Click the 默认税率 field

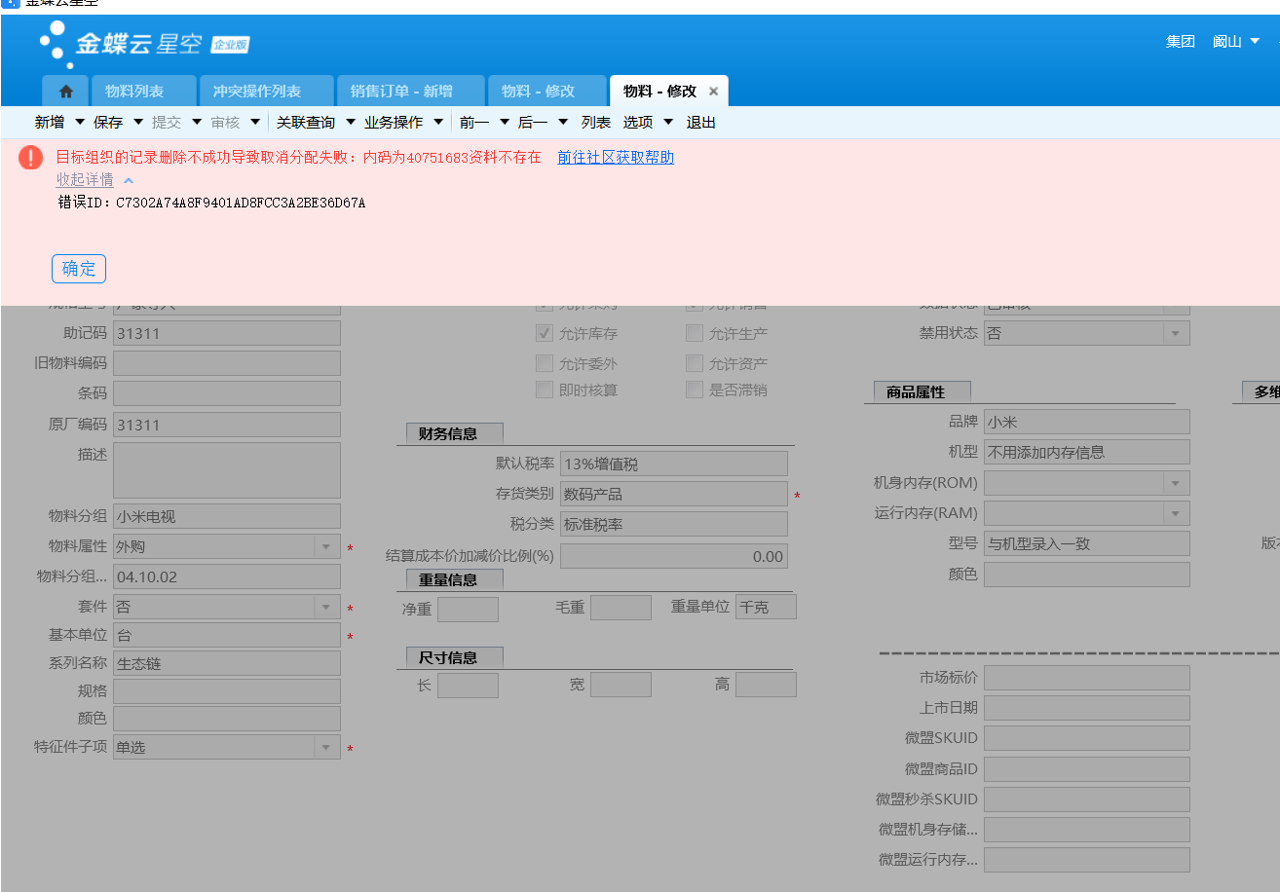pyautogui.click(x=674, y=464)
